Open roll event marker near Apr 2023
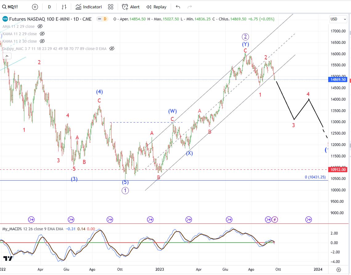The image size is (351, 275). (x=189, y=220)
